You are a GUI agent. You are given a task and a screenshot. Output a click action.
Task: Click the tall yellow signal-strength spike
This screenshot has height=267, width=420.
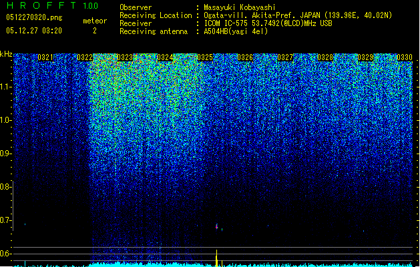coord(216,258)
